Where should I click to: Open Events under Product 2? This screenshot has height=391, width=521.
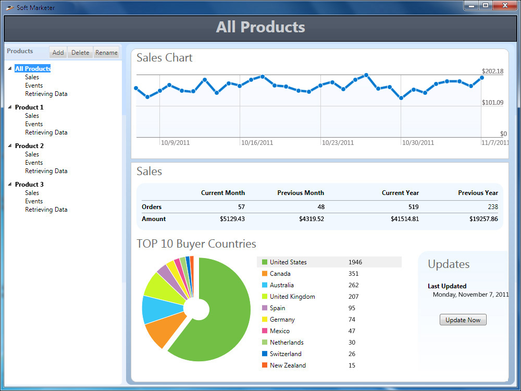point(34,163)
